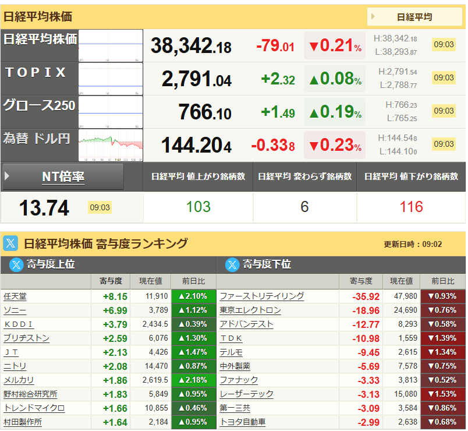
Task: Open the グロース250 mini chart
Action: (x=111, y=112)
